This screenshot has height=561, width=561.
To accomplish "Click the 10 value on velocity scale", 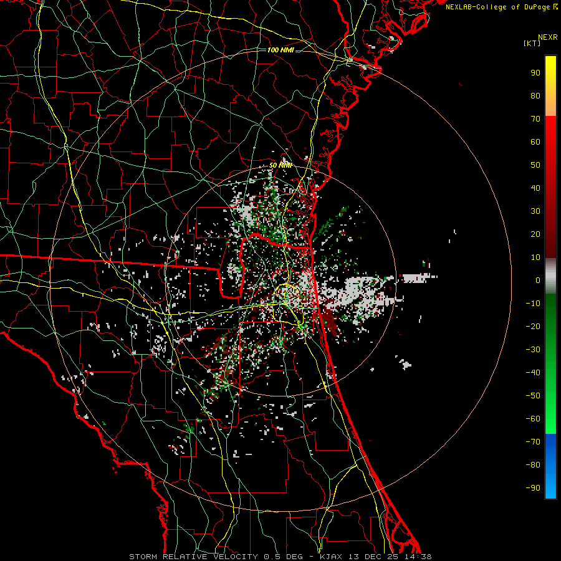I will coord(535,257).
